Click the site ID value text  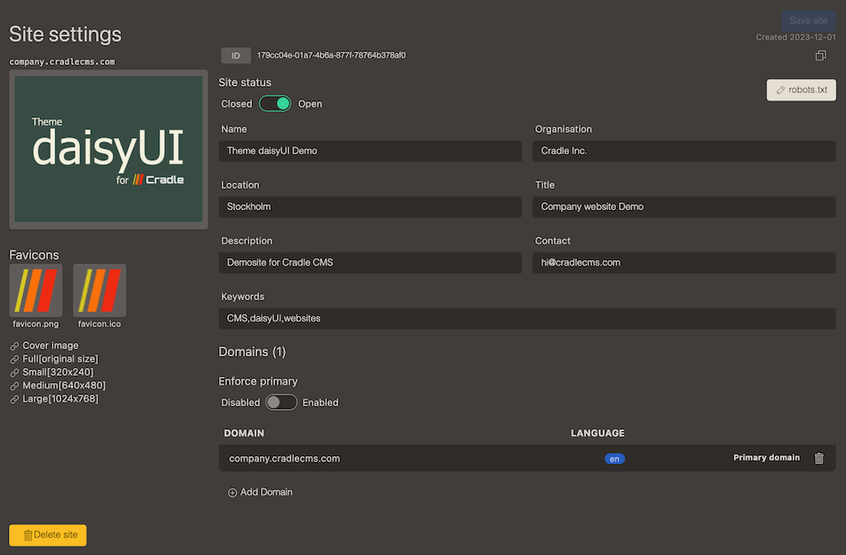(331, 55)
